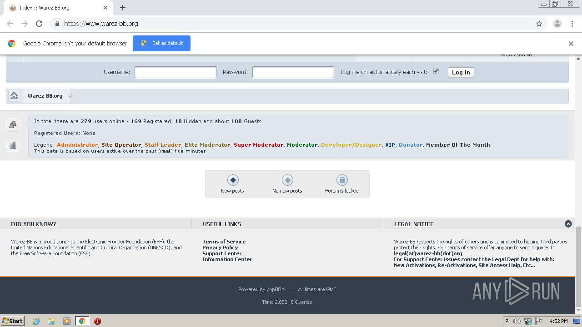Open a new browser tab
582x327 pixels.
point(123,8)
